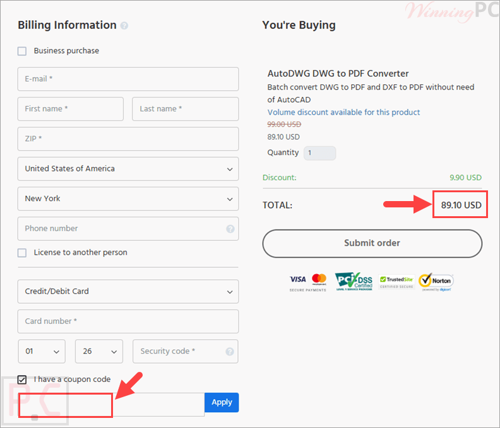This screenshot has width=500, height=428.
Task: Click the Discount: label
Action: tap(279, 177)
